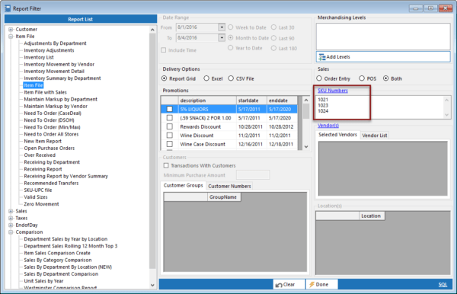This screenshot has height=294, width=457.
Task: Switch to the Customer Numbers tab
Action: coord(229,186)
